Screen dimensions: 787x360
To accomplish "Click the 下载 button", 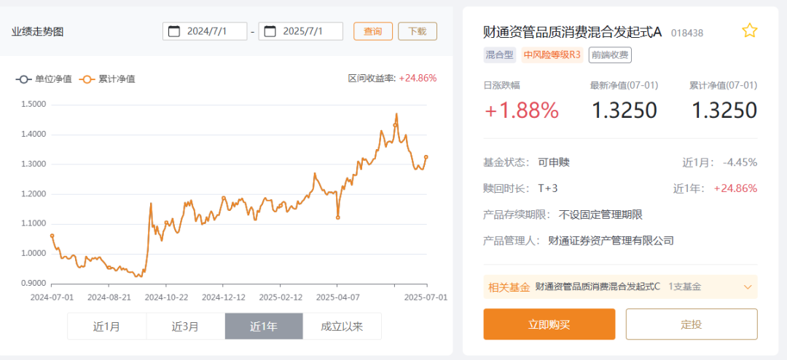I will [417, 31].
